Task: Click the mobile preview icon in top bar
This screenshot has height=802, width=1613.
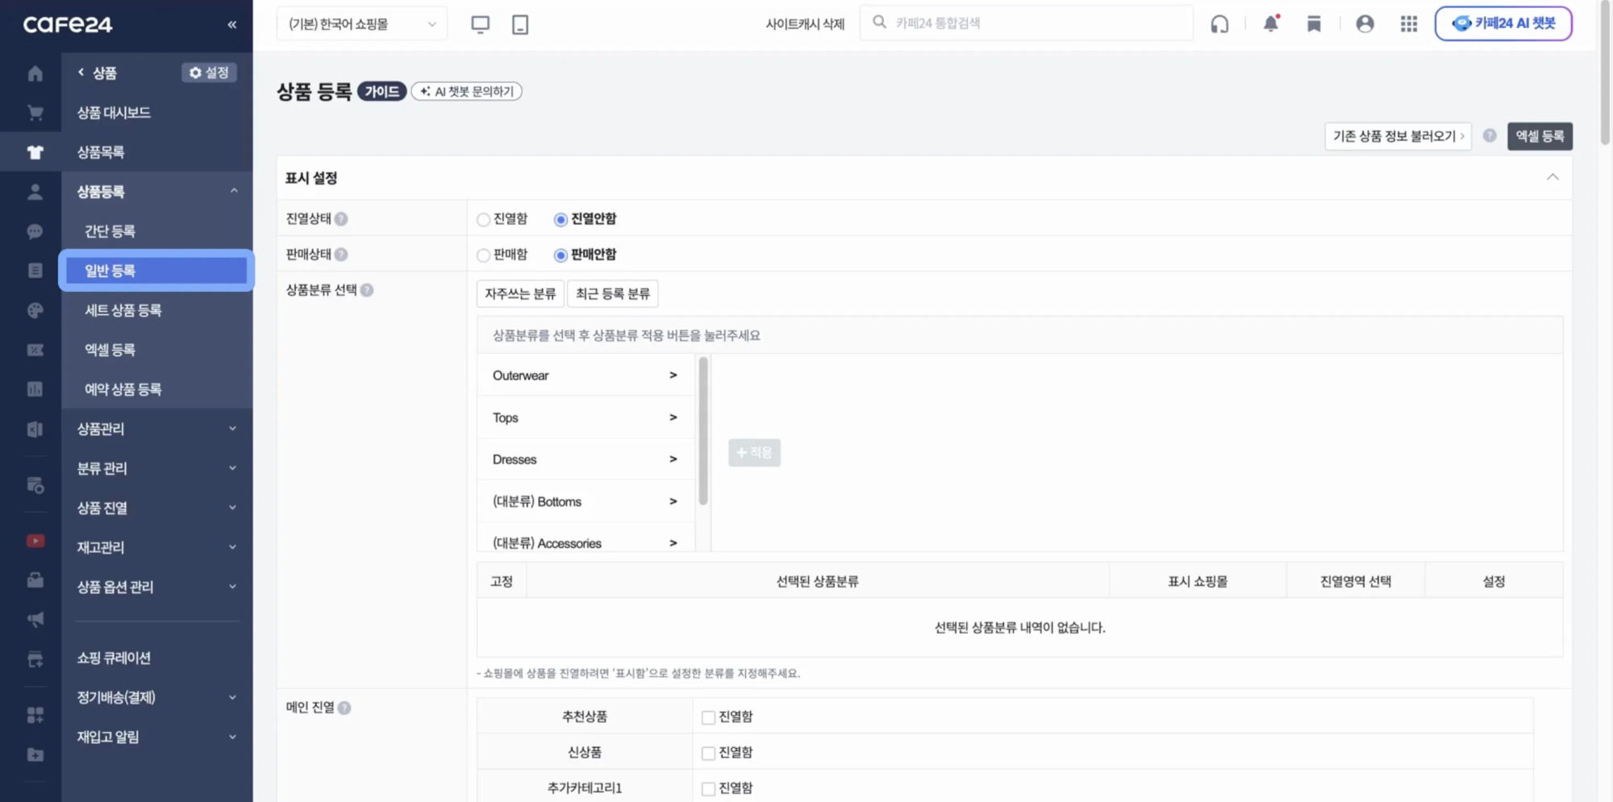Action: click(520, 23)
